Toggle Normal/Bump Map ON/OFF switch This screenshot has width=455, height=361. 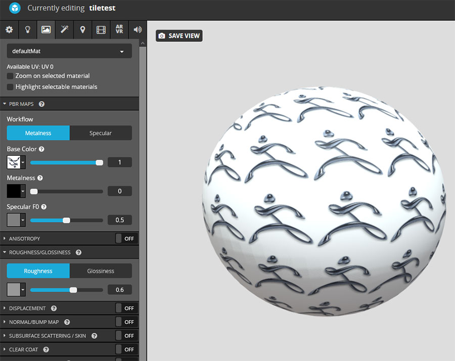pos(126,322)
